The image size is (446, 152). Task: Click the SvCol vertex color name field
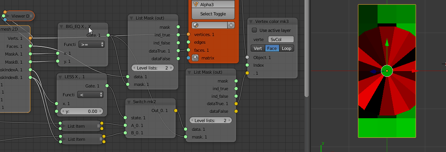[x=281, y=40]
